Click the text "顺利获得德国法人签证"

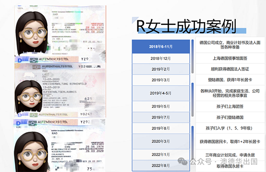(230, 69)
